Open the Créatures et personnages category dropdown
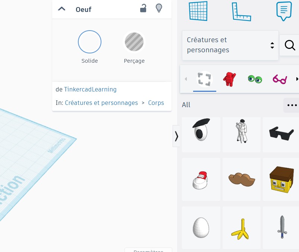Viewport: 299px width, 252px height. pyautogui.click(x=230, y=45)
